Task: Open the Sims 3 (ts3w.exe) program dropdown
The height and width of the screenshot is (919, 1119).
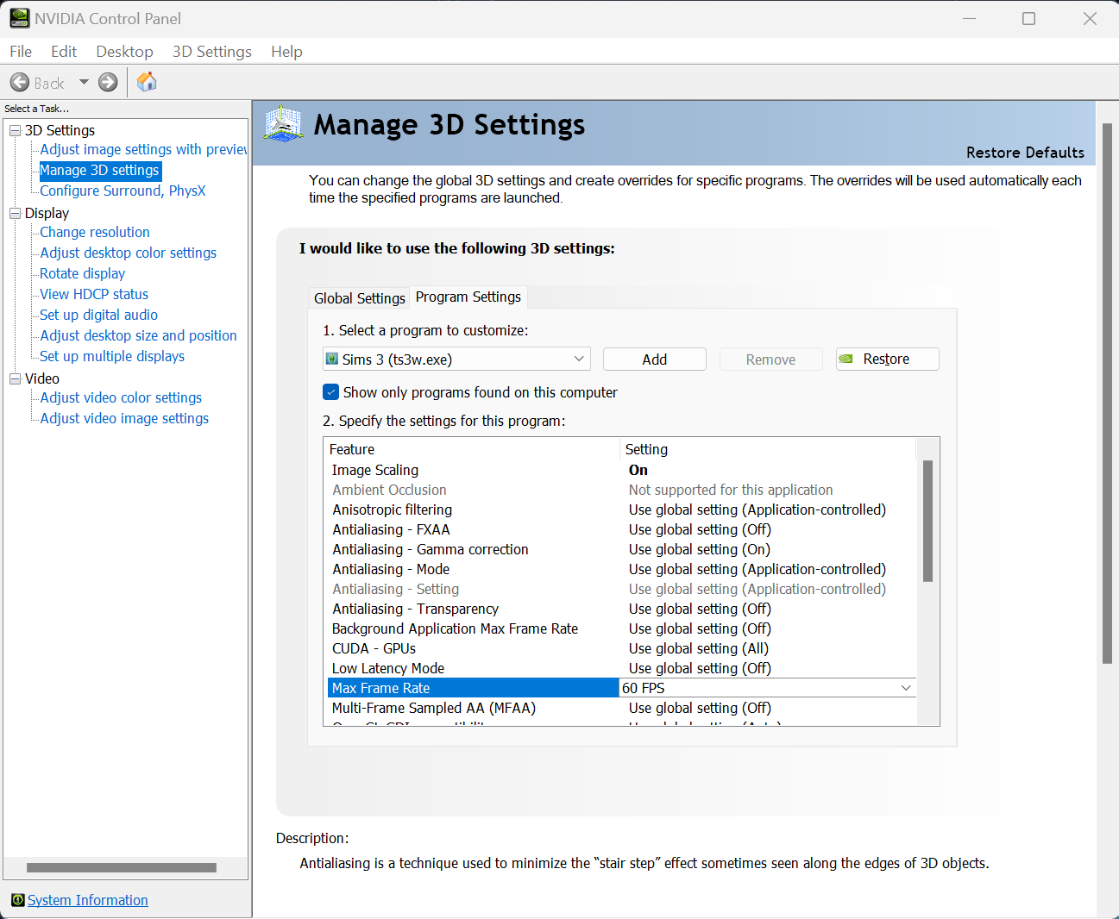Action: click(x=456, y=359)
